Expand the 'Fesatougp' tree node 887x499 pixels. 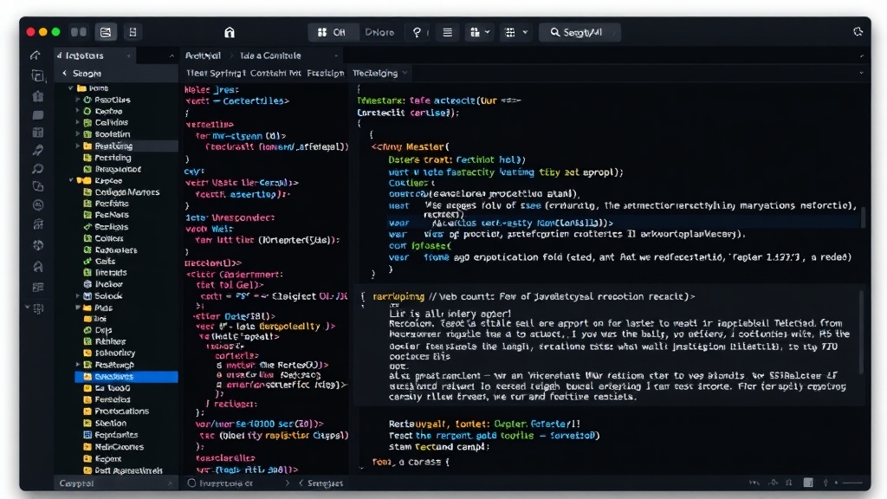pos(78,365)
